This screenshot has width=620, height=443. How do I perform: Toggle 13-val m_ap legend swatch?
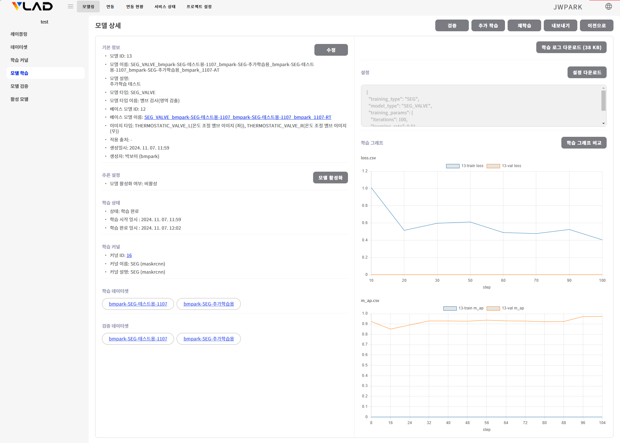coord(493,308)
